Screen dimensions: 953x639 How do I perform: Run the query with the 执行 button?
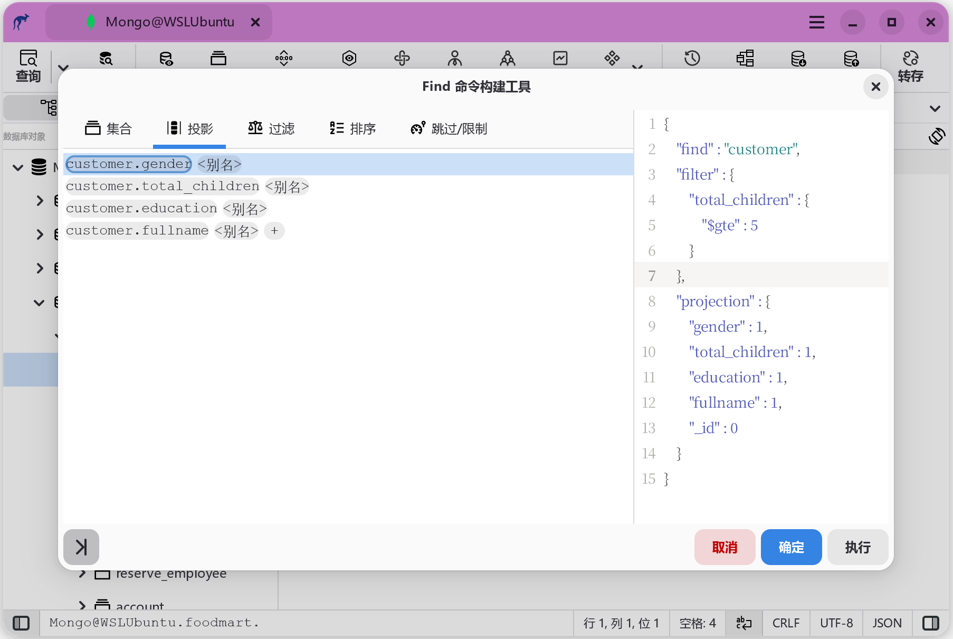(857, 547)
